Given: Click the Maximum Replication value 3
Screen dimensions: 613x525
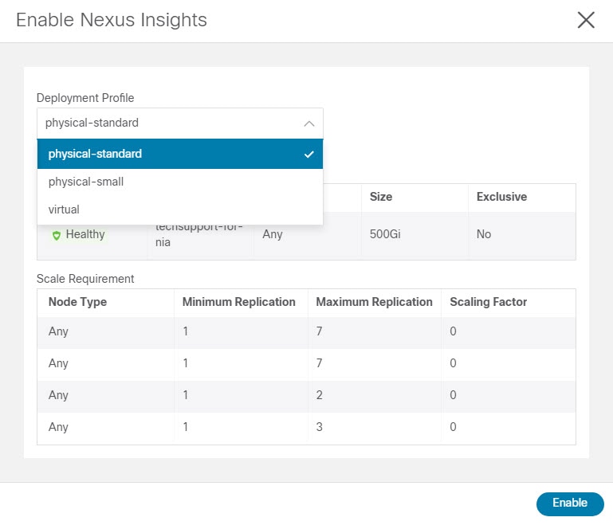Looking at the screenshot, I should (320, 426).
